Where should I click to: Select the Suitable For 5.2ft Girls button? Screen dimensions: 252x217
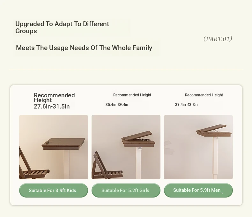[x=126, y=190]
